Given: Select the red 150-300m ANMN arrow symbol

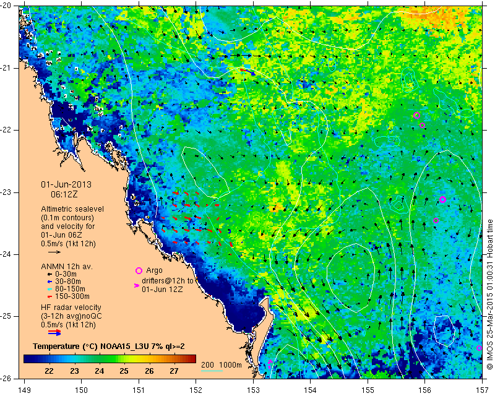Looking at the screenshot, I should (x=49, y=297).
